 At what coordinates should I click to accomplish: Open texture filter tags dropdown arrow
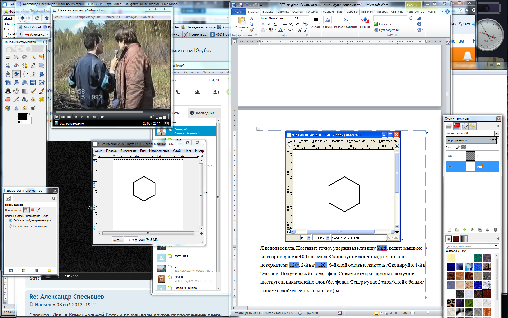pos(496,246)
